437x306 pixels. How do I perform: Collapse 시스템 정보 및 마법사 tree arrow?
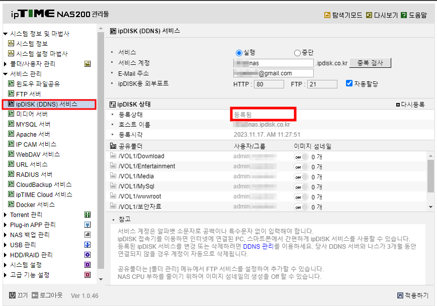(6, 34)
